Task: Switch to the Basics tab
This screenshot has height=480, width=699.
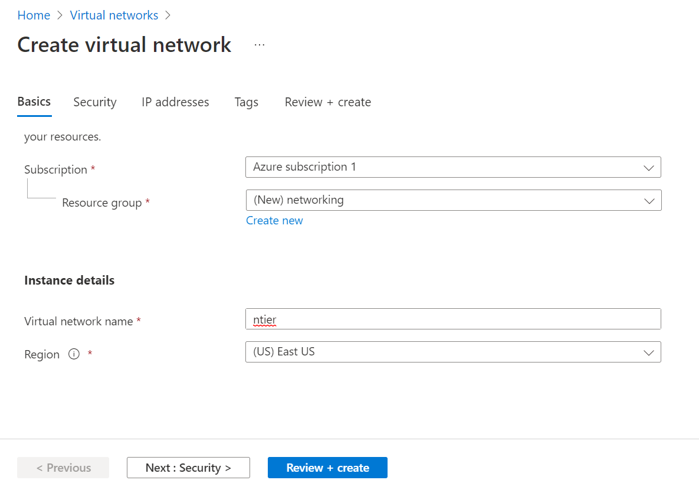Action: click(x=34, y=102)
